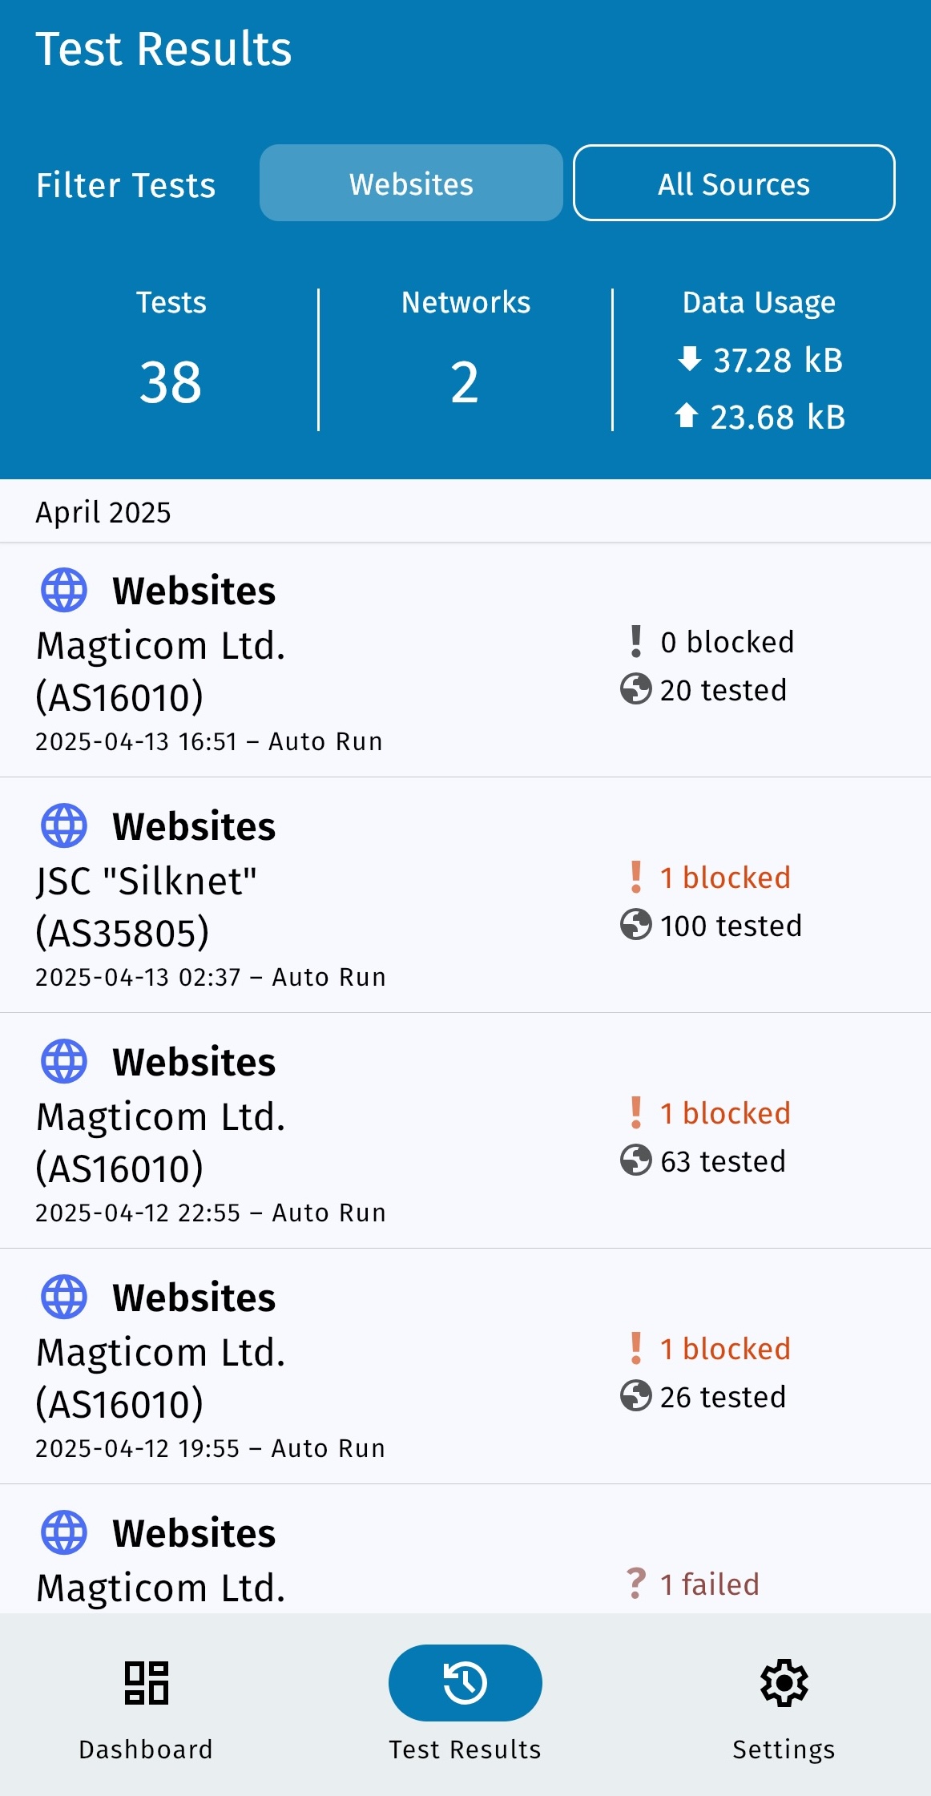
Task: Tap the orange exclamation beside Silknet's 1 blocked
Action: point(635,878)
